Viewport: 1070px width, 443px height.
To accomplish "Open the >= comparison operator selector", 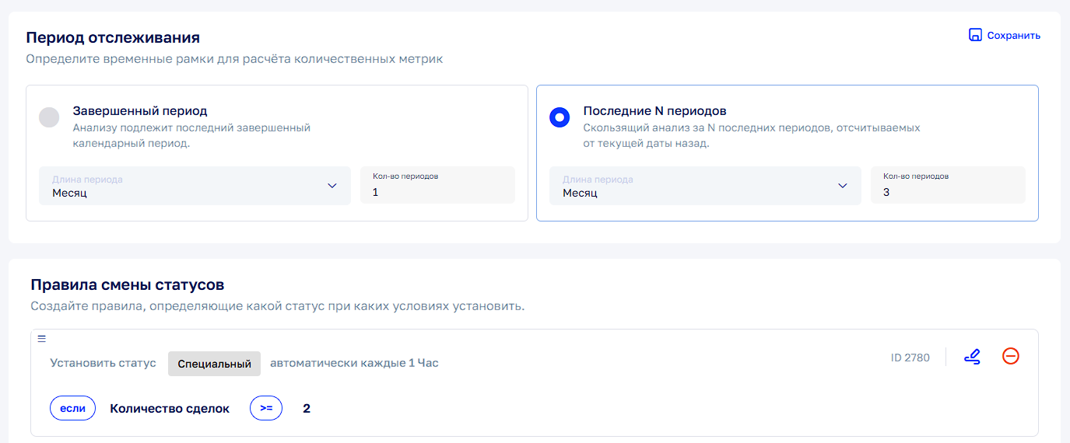I will [266, 408].
